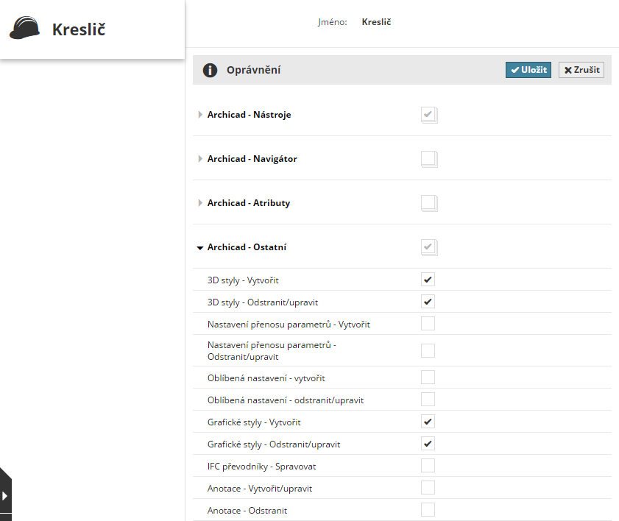The image size is (619, 521).
Task: Enable IFC převodníky - Spravovat permission
Action: (x=428, y=466)
